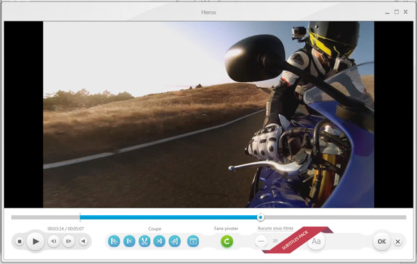This screenshot has height=264, width=417.
Task: Open the Aucuns sous-titres subtitle selector
Action: click(275, 228)
